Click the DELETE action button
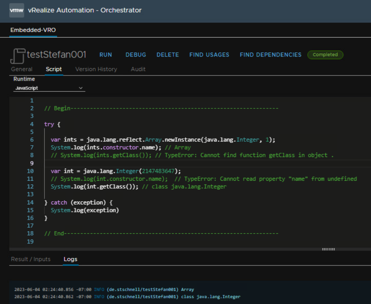371x304 pixels. tap(168, 55)
